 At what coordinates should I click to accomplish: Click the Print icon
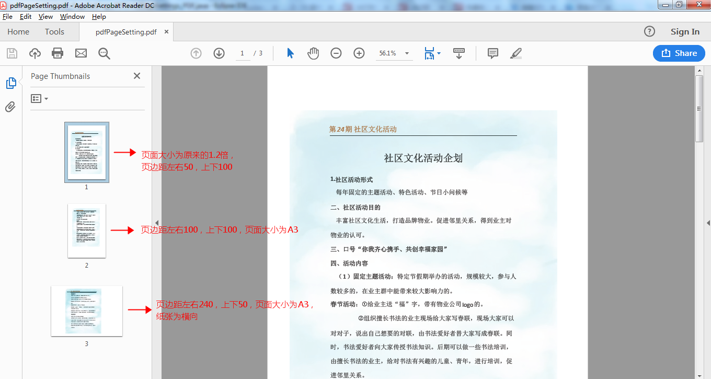58,53
